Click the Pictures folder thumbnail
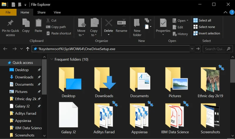 [x=176, y=79]
